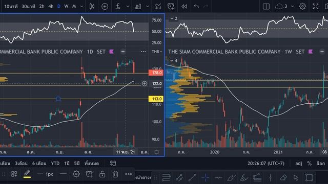Select the M monthly timeframe
Viewport: 328px width, 184px height.
tap(74, 7)
